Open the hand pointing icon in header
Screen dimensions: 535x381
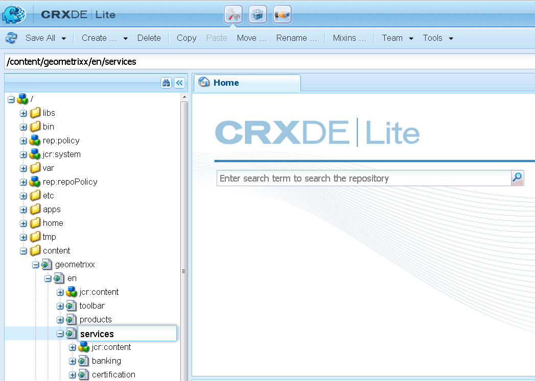click(282, 14)
